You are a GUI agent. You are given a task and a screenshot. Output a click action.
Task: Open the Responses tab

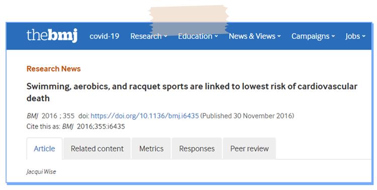tap(197, 149)
